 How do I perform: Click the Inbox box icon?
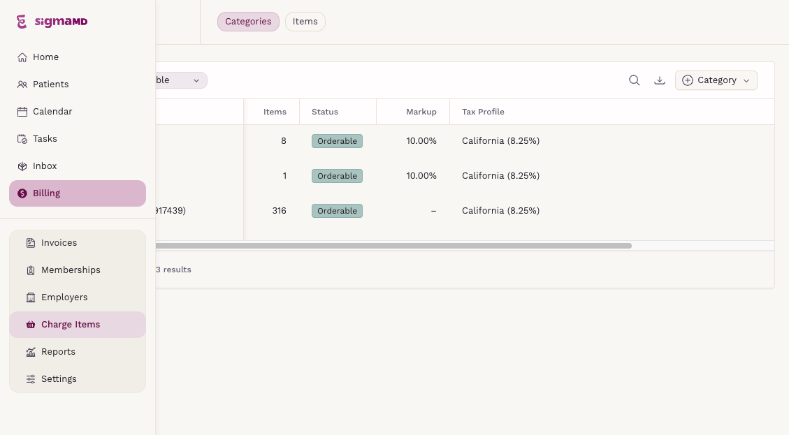(22, 166)
